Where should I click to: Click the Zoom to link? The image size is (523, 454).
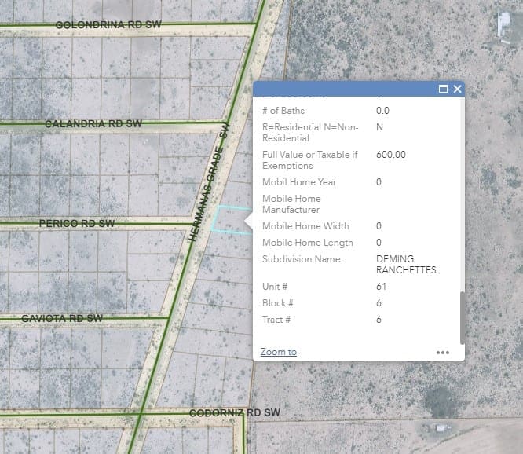click(x=279, y=352)
